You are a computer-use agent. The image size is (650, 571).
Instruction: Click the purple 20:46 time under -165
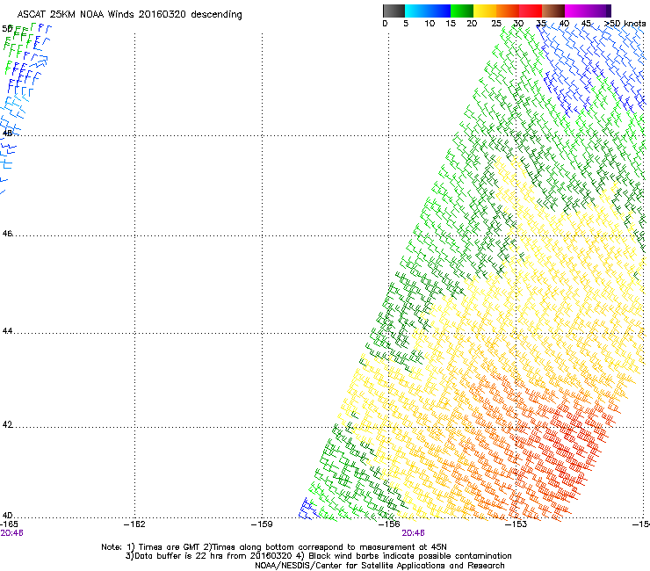(x=11, y=533)
